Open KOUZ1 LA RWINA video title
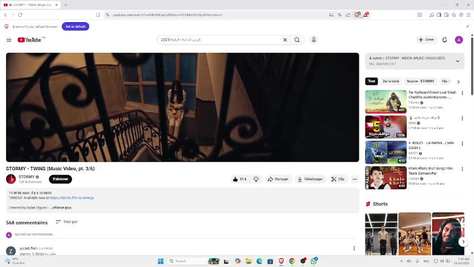This screenshot has height=267, width=474. pyautogui.click(x=431, y=145)
